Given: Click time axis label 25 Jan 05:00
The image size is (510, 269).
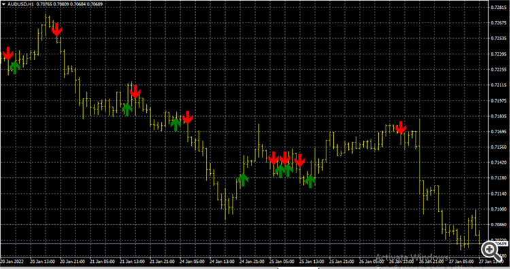Looking at the screenshot, I should (x=282, y=262).
